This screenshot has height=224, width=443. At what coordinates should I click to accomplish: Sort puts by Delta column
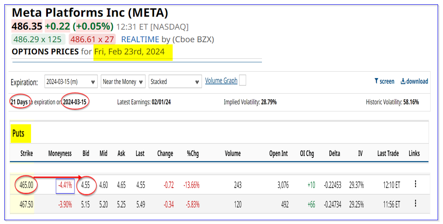click(x=334, y=154)
